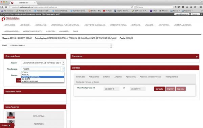Viewport: 203px width, 128px height.
Task: Click the Acta Minima document icon
Action: (11, 115)
